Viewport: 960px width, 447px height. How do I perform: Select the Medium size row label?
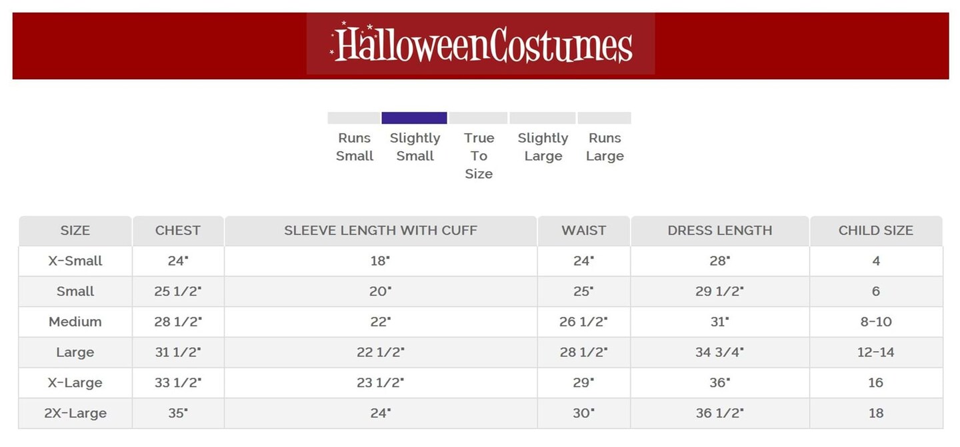75,322
